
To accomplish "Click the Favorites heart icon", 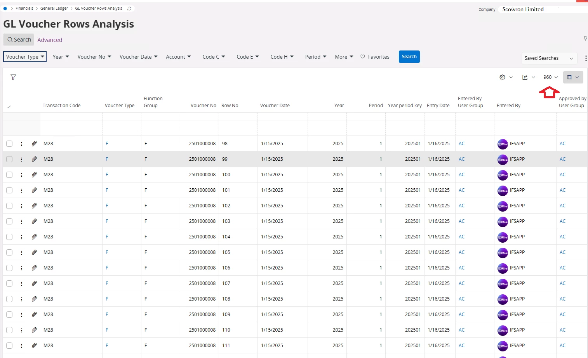I will point(363,57).
